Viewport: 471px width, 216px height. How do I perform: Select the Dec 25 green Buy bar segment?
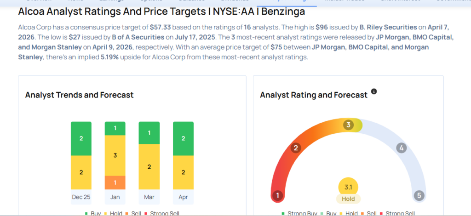click(81, 138)
